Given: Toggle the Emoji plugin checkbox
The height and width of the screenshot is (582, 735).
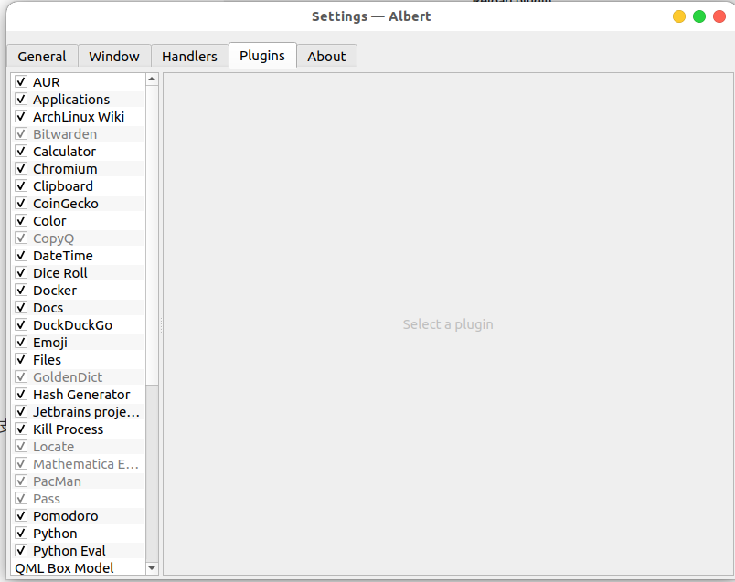Looking at the screenshot, I should point(21,342).
